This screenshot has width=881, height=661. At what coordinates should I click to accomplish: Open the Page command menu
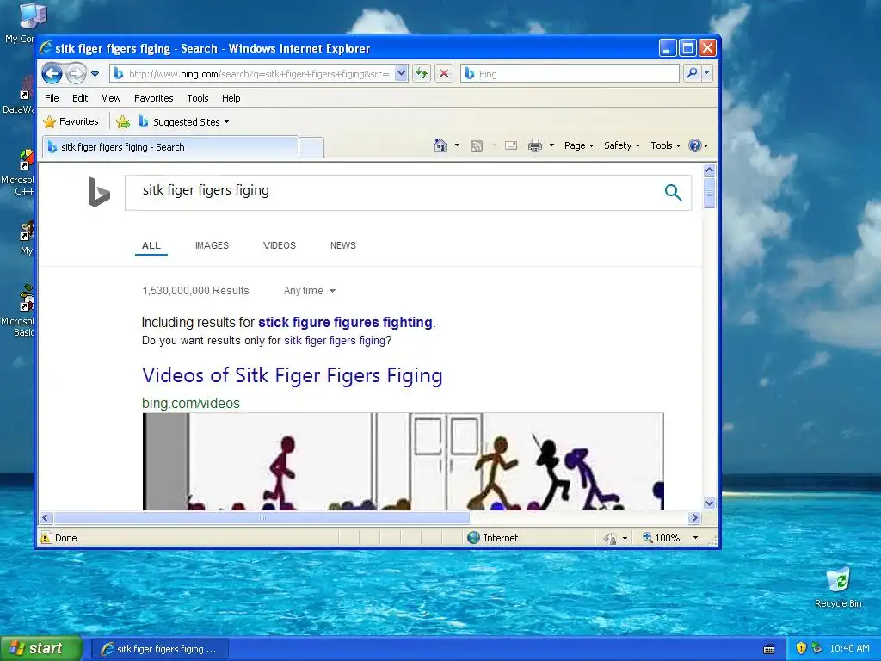579,145
